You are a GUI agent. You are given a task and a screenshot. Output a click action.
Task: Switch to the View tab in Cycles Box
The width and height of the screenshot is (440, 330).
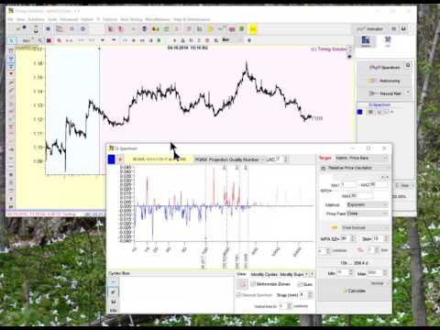(x=241, y=274)
